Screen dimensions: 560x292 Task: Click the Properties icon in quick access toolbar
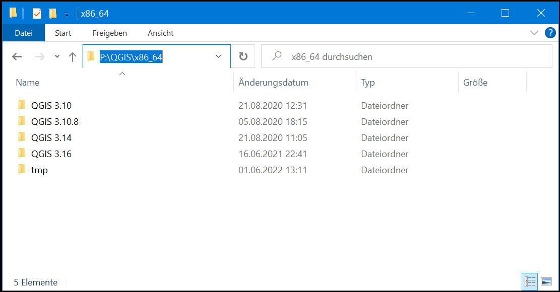(37, 14)
